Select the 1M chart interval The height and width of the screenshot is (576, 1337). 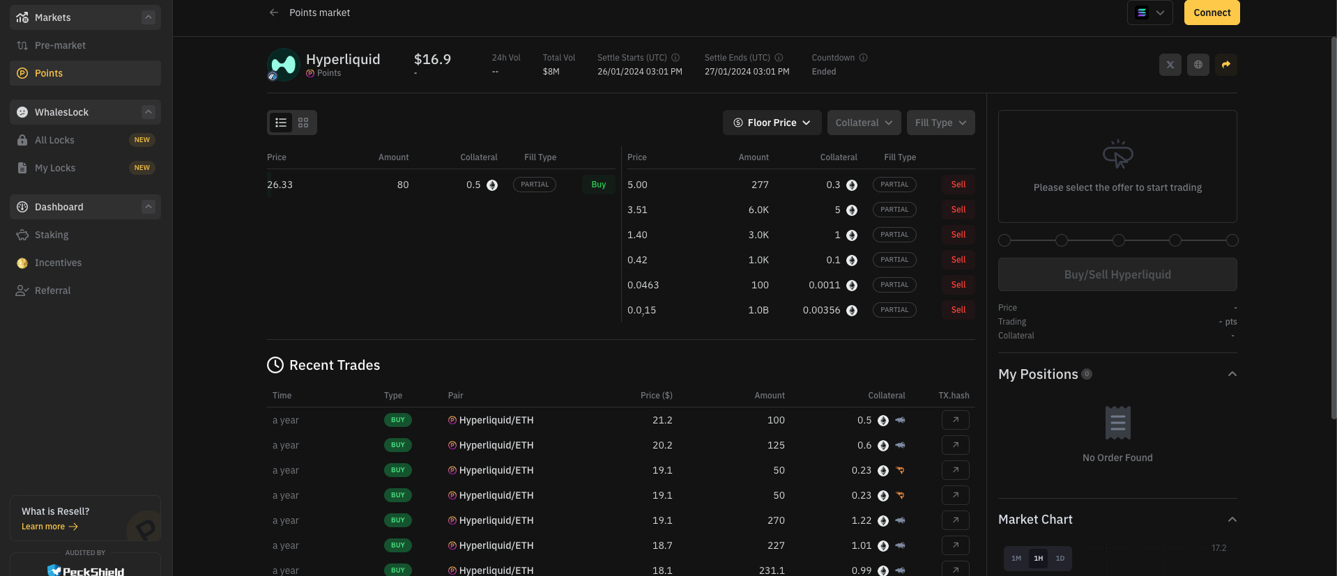tap(1016, 559)
